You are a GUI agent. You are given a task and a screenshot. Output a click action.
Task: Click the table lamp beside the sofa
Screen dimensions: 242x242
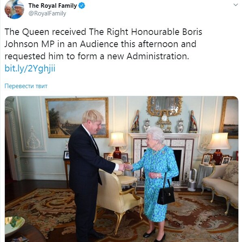[x=218, y=148]
